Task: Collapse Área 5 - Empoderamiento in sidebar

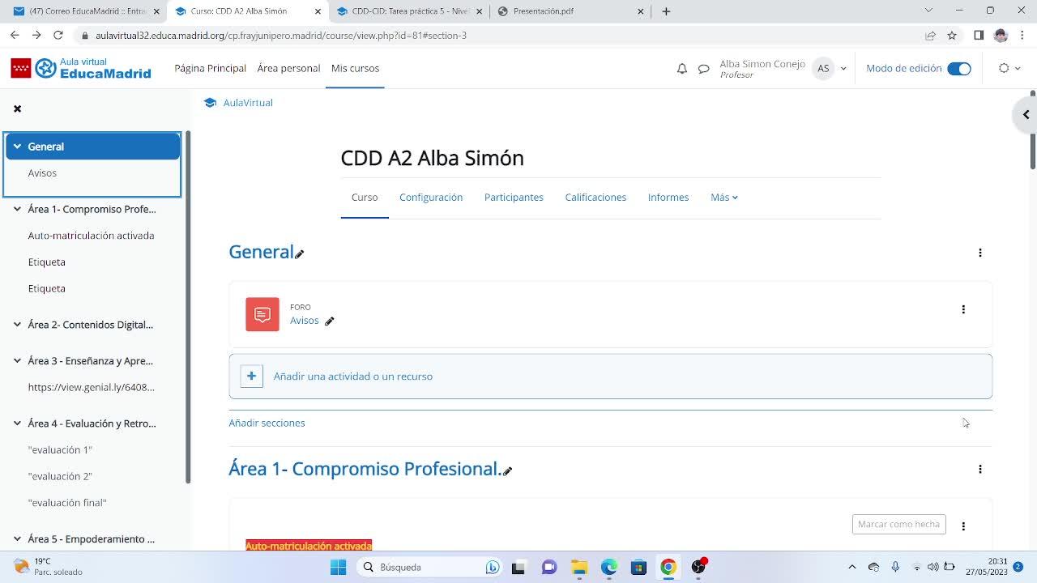Action: tap(17, 539)
